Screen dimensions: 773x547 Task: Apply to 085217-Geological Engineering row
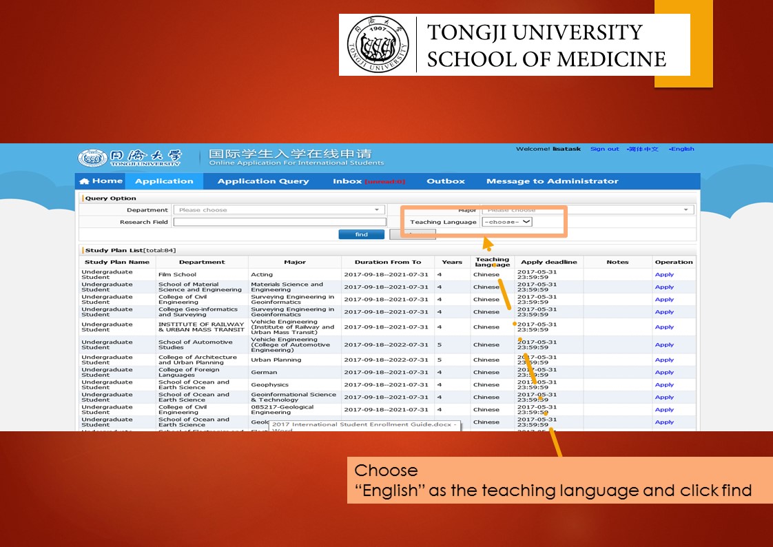pyautogui.click(x=664, y=409)
